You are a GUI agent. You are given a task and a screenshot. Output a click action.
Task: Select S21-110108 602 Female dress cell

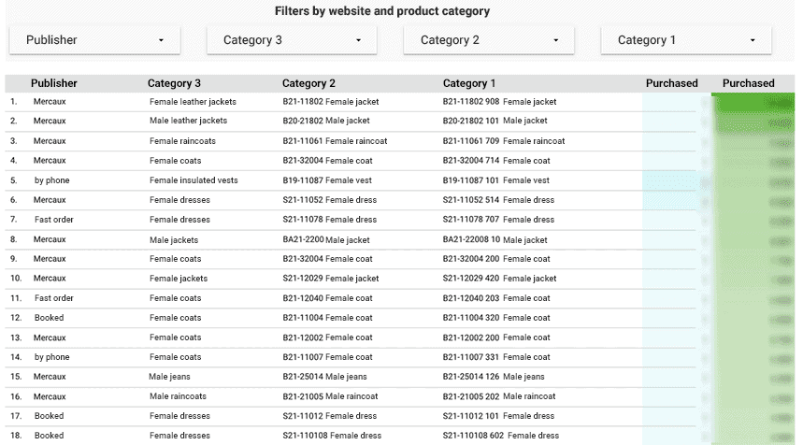500,436
